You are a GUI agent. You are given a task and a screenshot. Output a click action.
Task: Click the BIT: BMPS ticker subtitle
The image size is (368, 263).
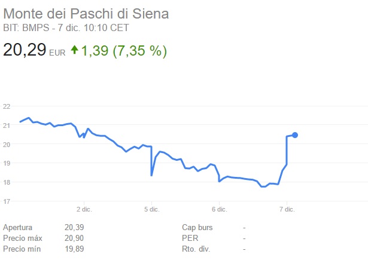coord(66,27)
